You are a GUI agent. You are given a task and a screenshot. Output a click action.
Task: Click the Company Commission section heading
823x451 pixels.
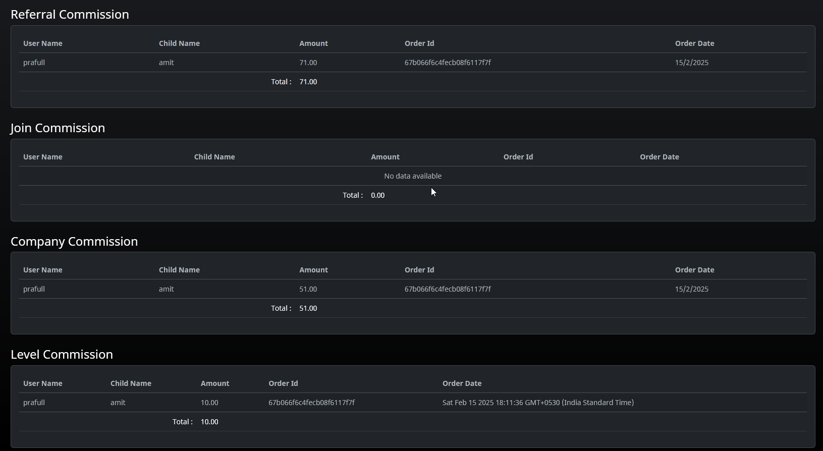[x=74, y=242]
